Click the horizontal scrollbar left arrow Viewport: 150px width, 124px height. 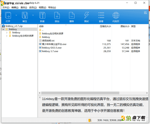click(40, 93)
